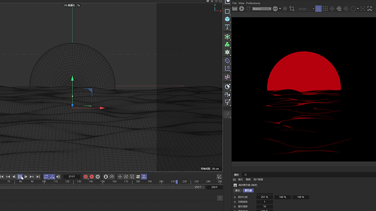This screenshot has width=376, height=211.
Task: Go to the previous keyframe
Action: point(8,177)
